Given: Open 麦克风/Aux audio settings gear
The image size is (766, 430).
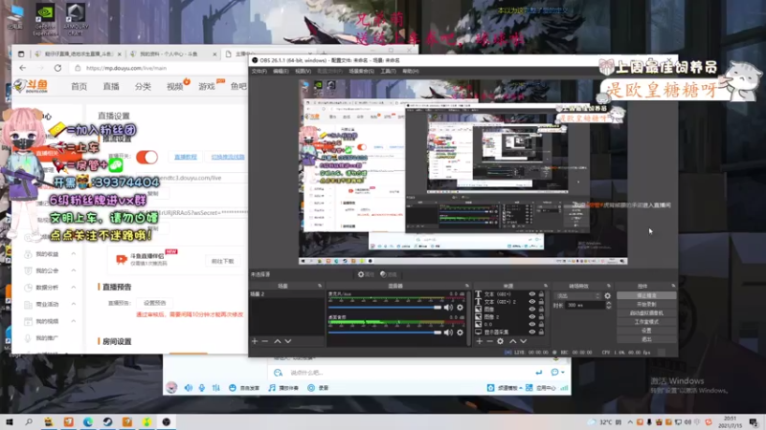Looking at the screenshot, I should [460, 308].
